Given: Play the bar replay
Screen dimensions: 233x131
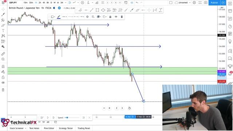Looking at the screenshot, I should point(48,118).
